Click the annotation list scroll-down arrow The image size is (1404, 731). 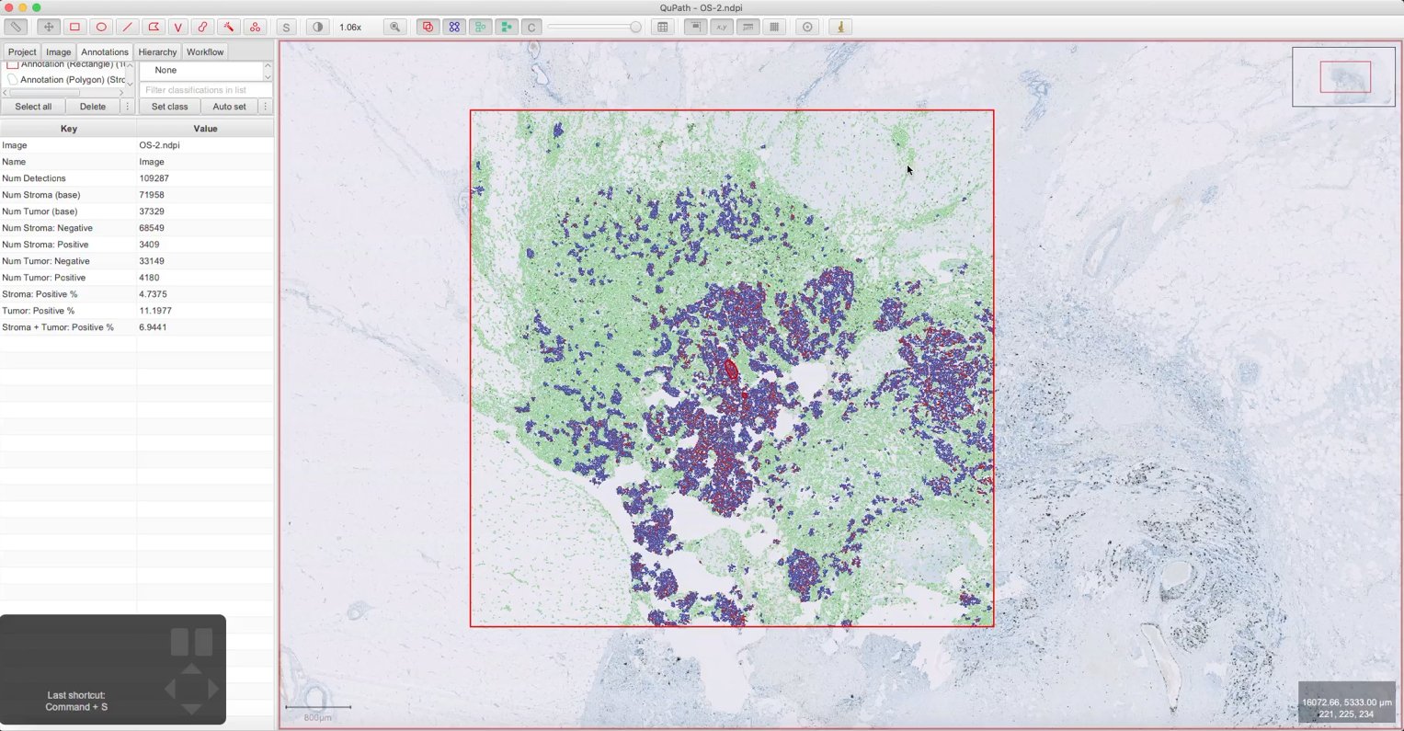click(130, 83)
